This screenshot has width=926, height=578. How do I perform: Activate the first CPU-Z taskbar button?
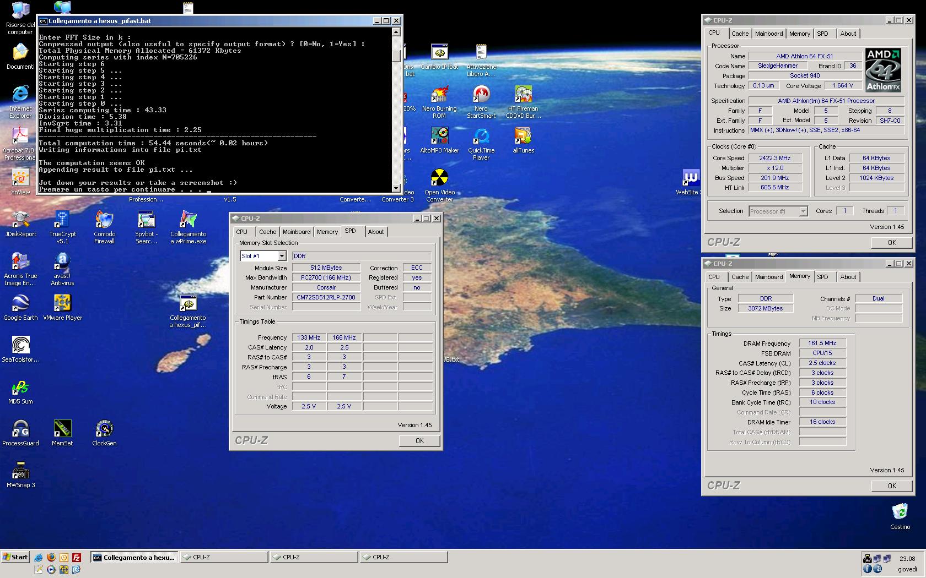(224, 557)
